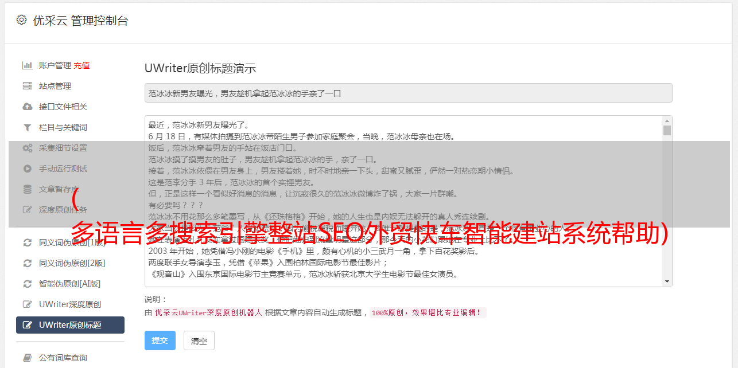Click the heading UWriter原创标题演示
Viewport: 738px width, 368px height.
pyautogui.click(x=200, y=68)
